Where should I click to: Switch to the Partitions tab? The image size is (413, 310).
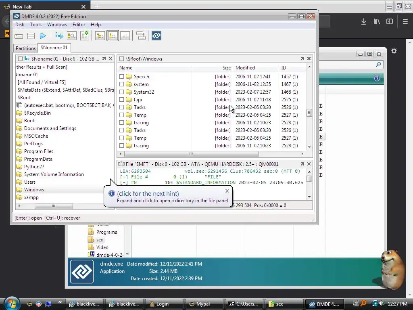[x=25, y=48]
